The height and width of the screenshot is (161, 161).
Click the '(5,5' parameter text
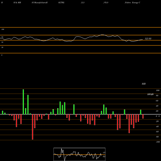(83, 3)
